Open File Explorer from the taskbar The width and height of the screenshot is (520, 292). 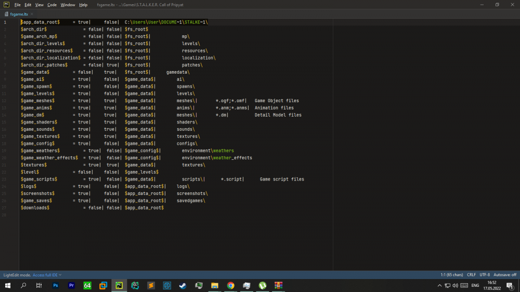214,286
